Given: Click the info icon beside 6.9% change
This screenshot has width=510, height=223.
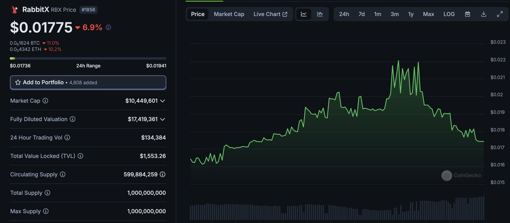Looking at the screenshot, I should [x=108, y=28].
